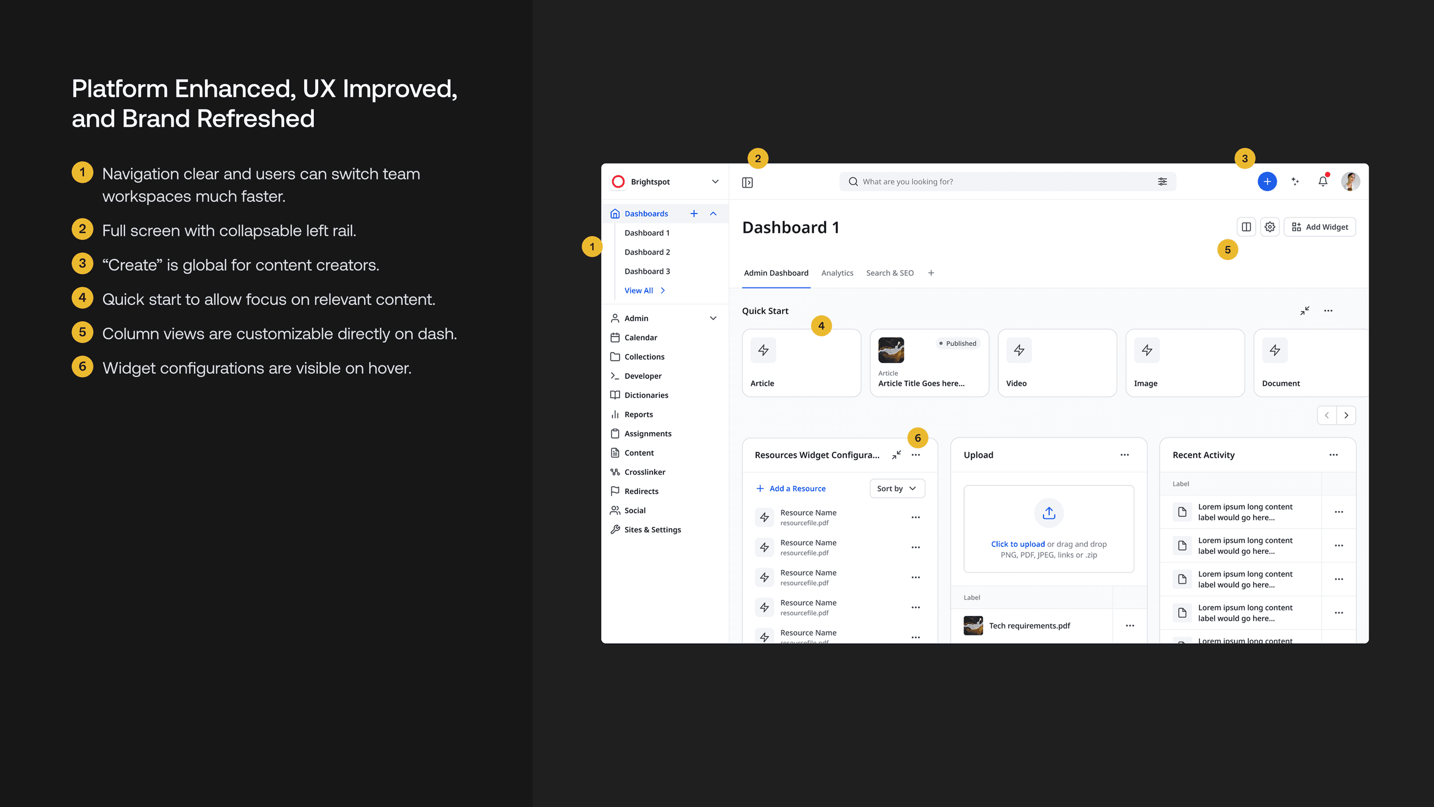Expand the Brightspot workspace switcher
1434x807 pixels.
[715, 182]
